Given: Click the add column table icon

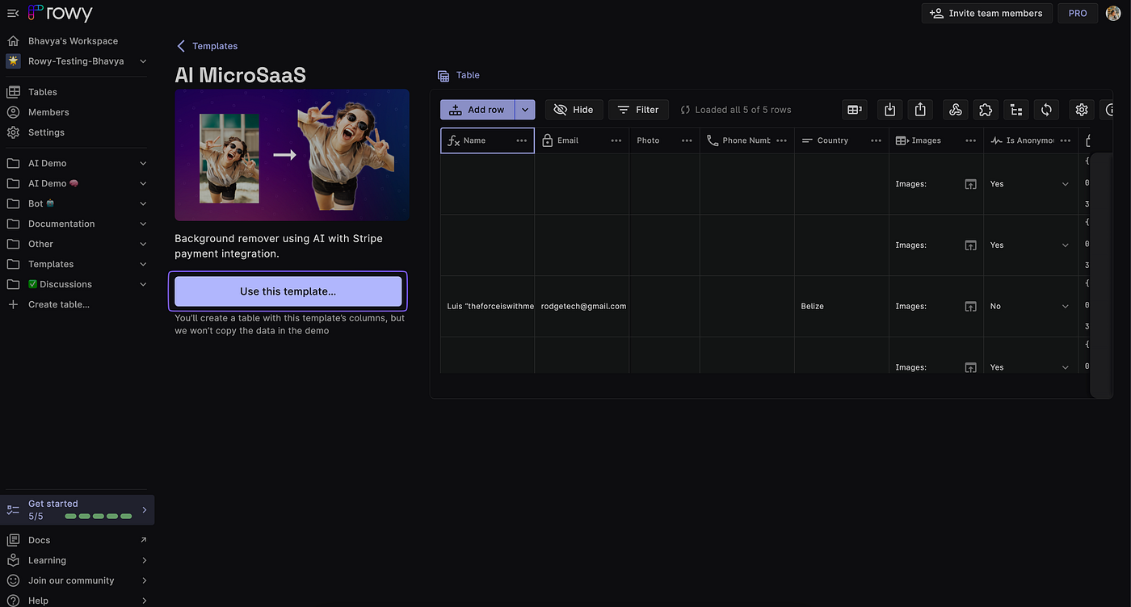Looking at the screenshot, I should tap(854, 110).
